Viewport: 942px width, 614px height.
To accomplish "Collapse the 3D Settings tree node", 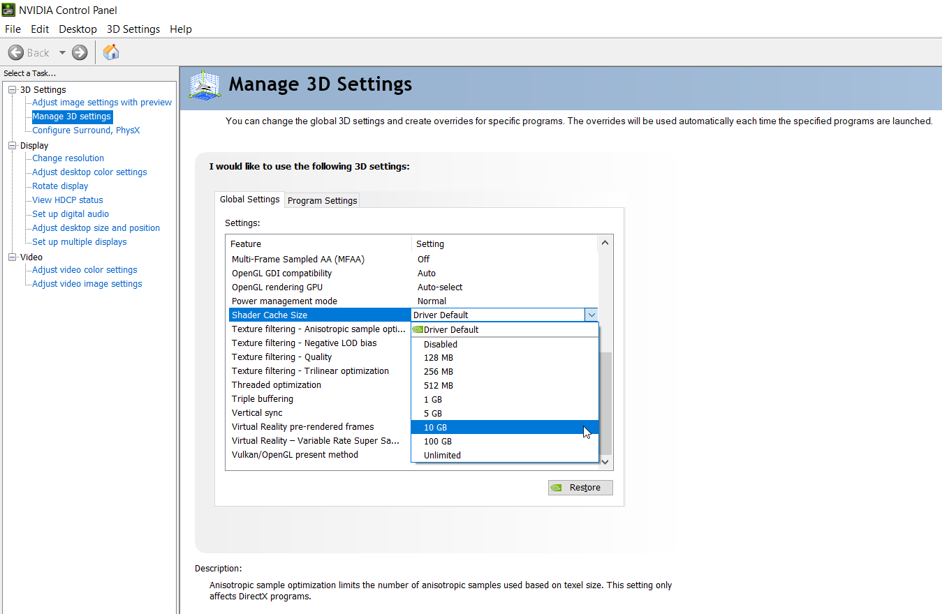I will point(12,89).
